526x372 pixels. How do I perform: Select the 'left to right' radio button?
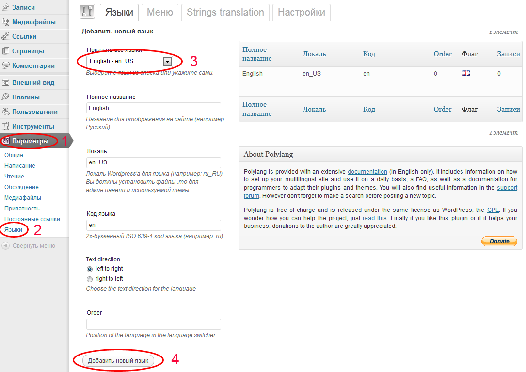(89, 269)
